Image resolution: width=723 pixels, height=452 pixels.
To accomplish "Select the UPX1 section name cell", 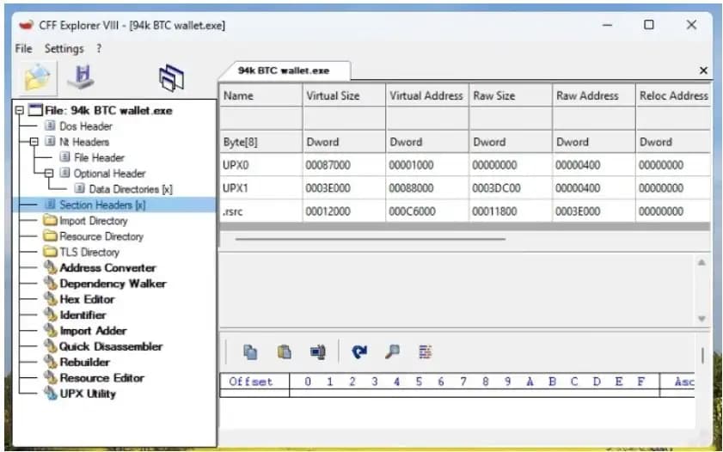I will point(261,188).
